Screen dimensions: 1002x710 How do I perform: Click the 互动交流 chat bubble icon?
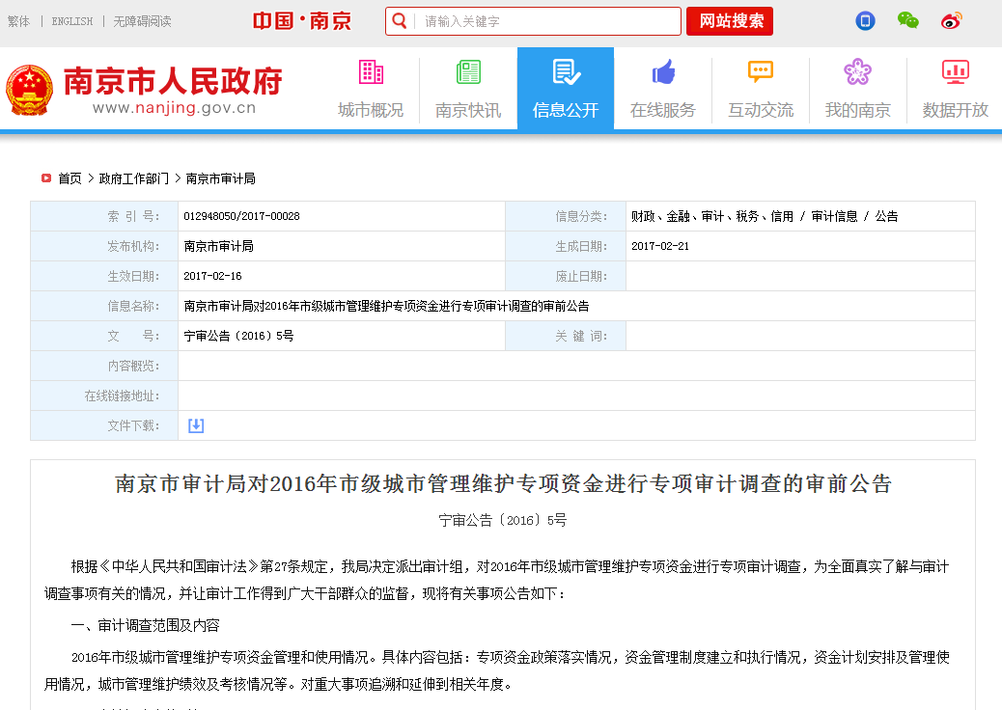click(x=761, y=72)
